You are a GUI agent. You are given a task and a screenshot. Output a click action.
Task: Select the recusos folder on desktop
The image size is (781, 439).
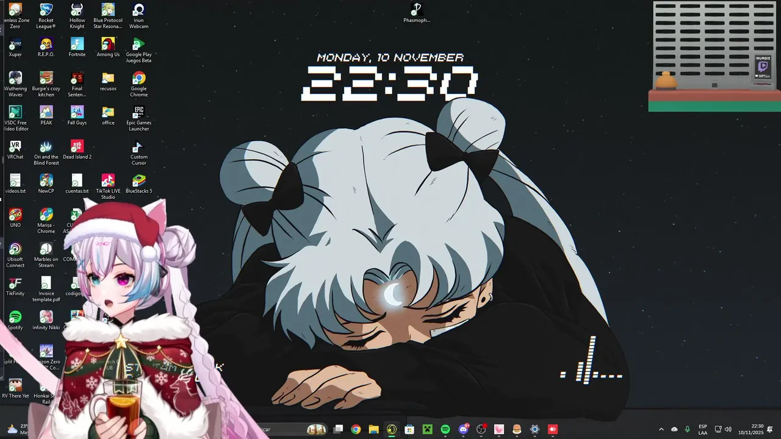pyautogui.click(x=108, y=81)
